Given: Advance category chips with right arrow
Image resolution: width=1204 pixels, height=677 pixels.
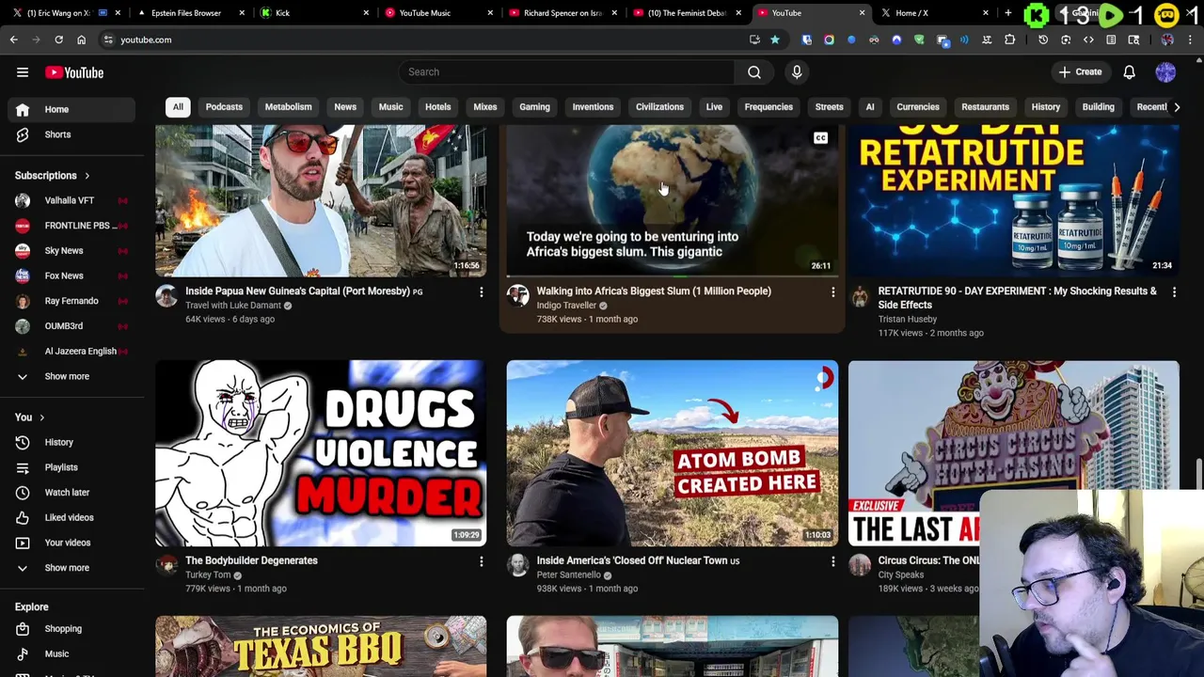Looking at the screenshot, I should (x=1176, y=107).
